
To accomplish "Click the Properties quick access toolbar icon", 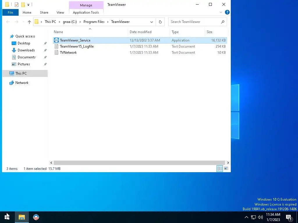I will pyautogui.click(x=17, y=5).
